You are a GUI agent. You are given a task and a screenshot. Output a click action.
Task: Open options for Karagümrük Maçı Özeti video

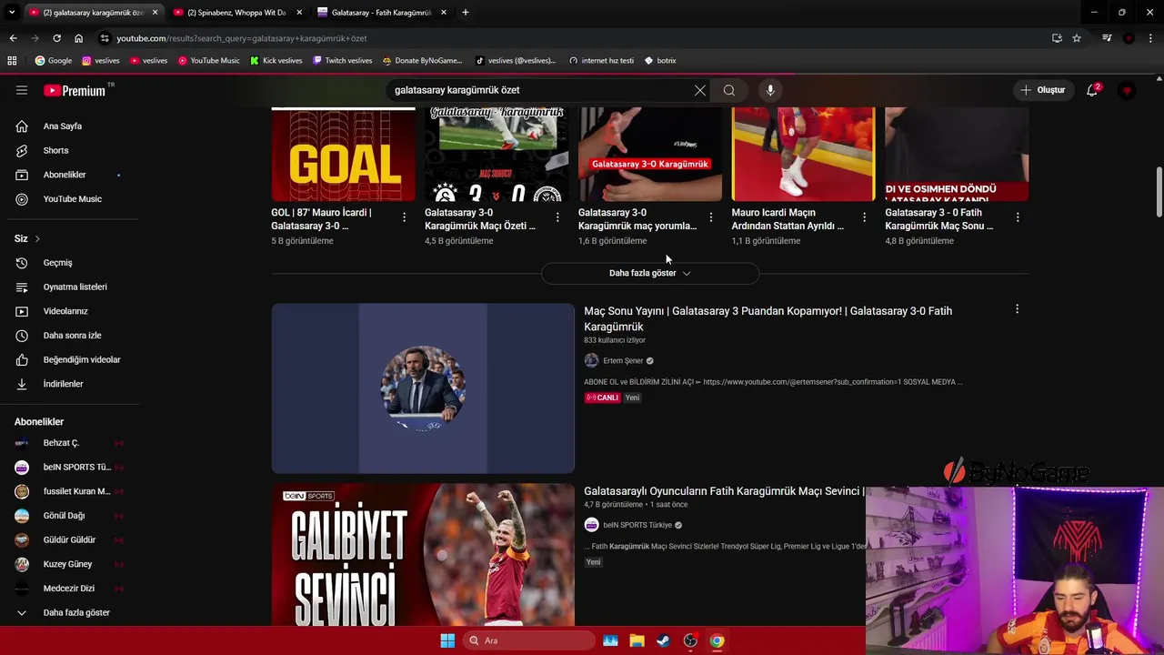[557, 217]
